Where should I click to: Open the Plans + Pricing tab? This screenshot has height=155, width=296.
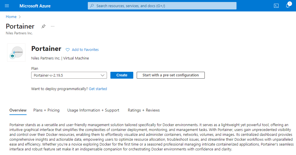[46, 110]
